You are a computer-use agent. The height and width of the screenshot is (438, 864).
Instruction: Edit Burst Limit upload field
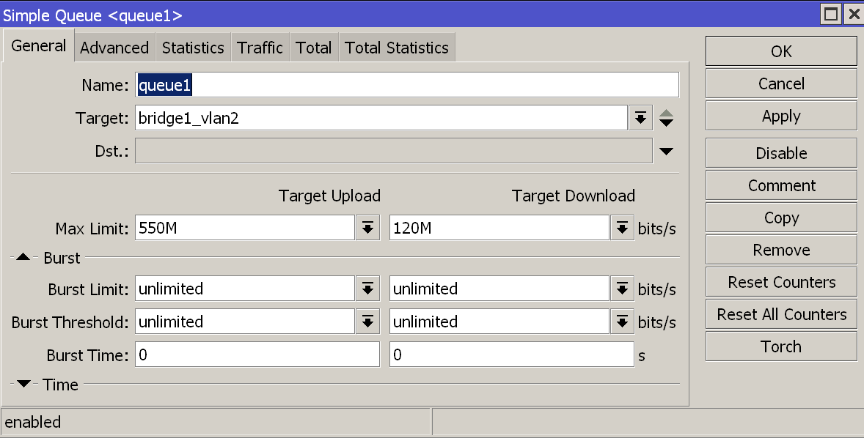point(245,289)
